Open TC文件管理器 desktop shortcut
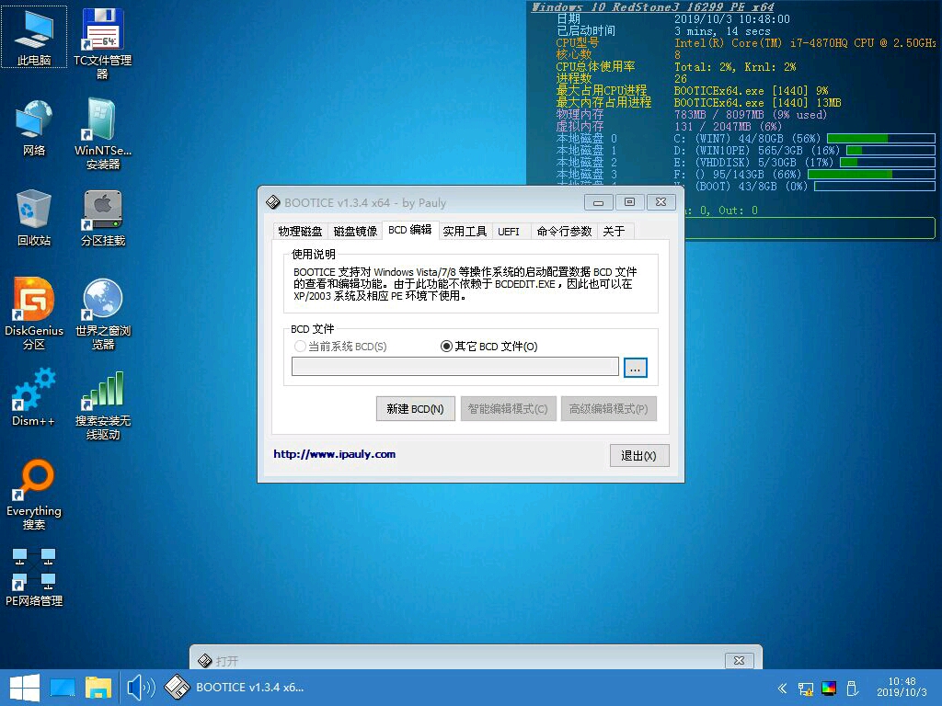942x706 pixels. click(x=103, y=43)
